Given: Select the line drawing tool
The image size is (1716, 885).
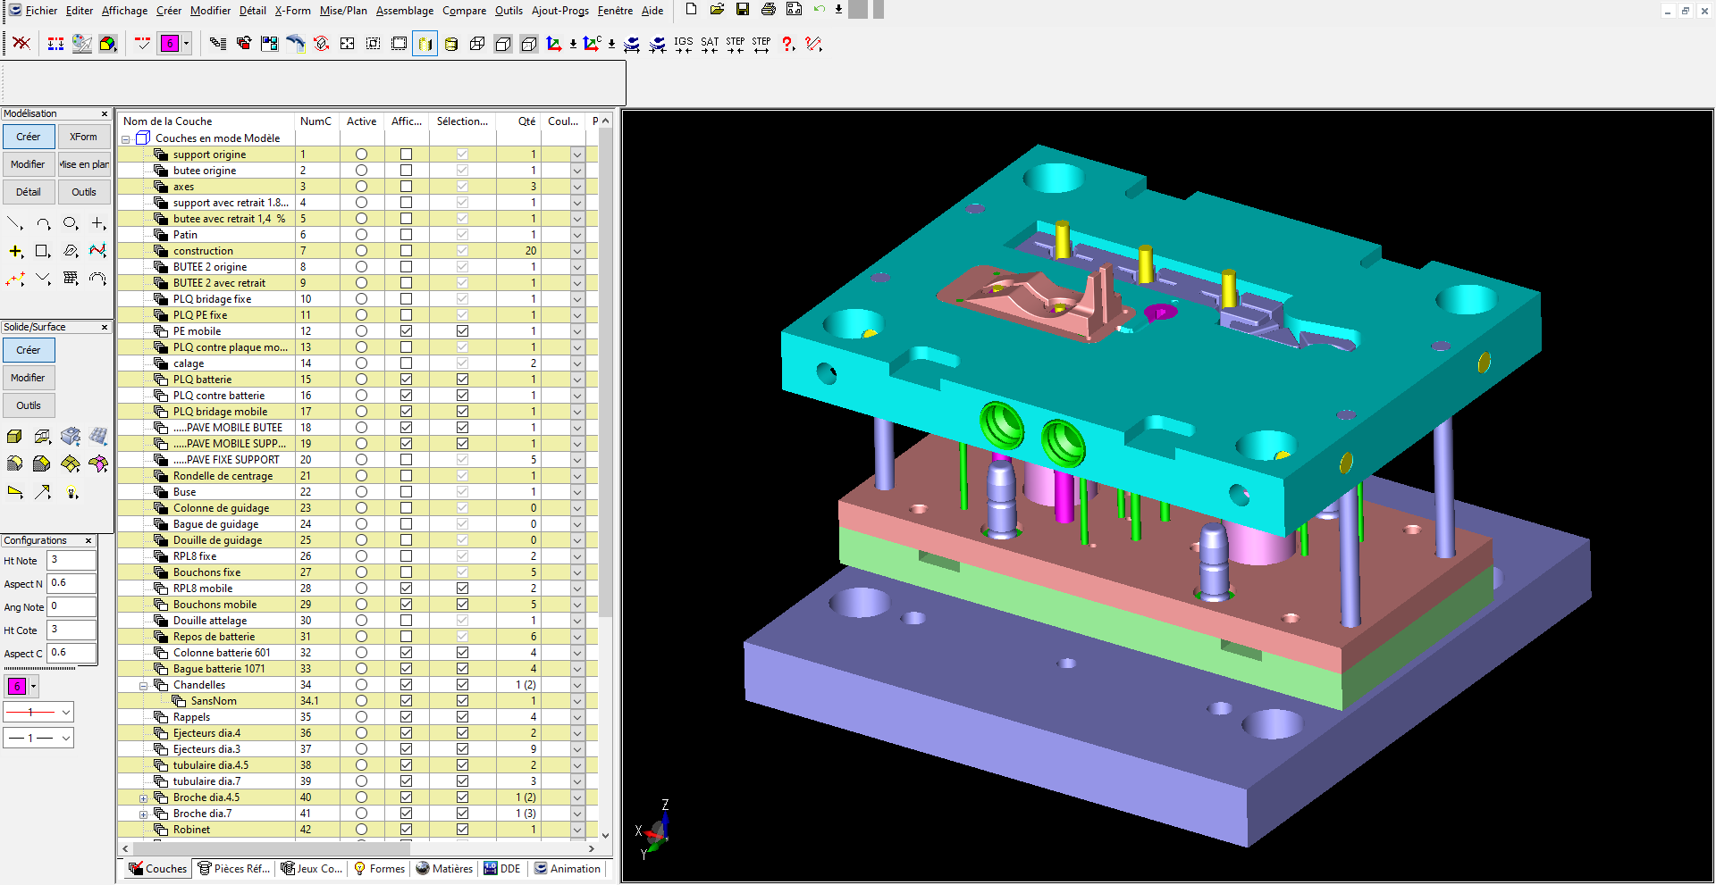Looking at the screenshot, I should coord(15,223).
